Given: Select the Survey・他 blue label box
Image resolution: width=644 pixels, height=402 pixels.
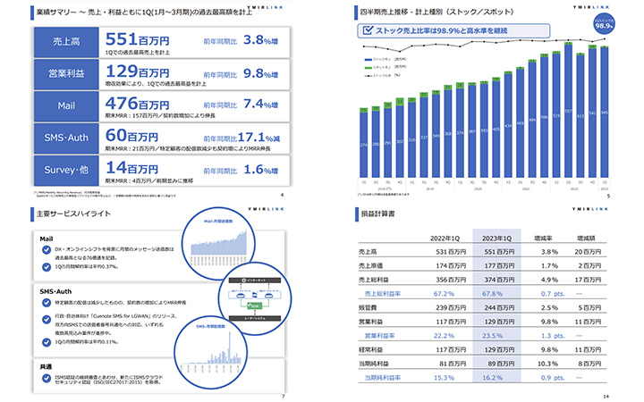Looking at the screenshot, I should point(66,171).
